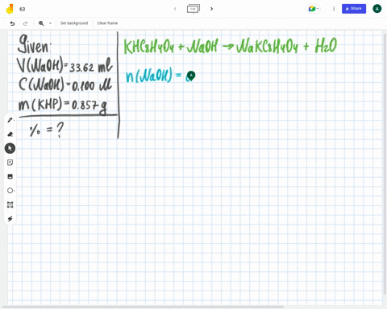Open the more options menu
This screenshot has height=309, width=387.
pyautogui.click(x=334, y=9)
